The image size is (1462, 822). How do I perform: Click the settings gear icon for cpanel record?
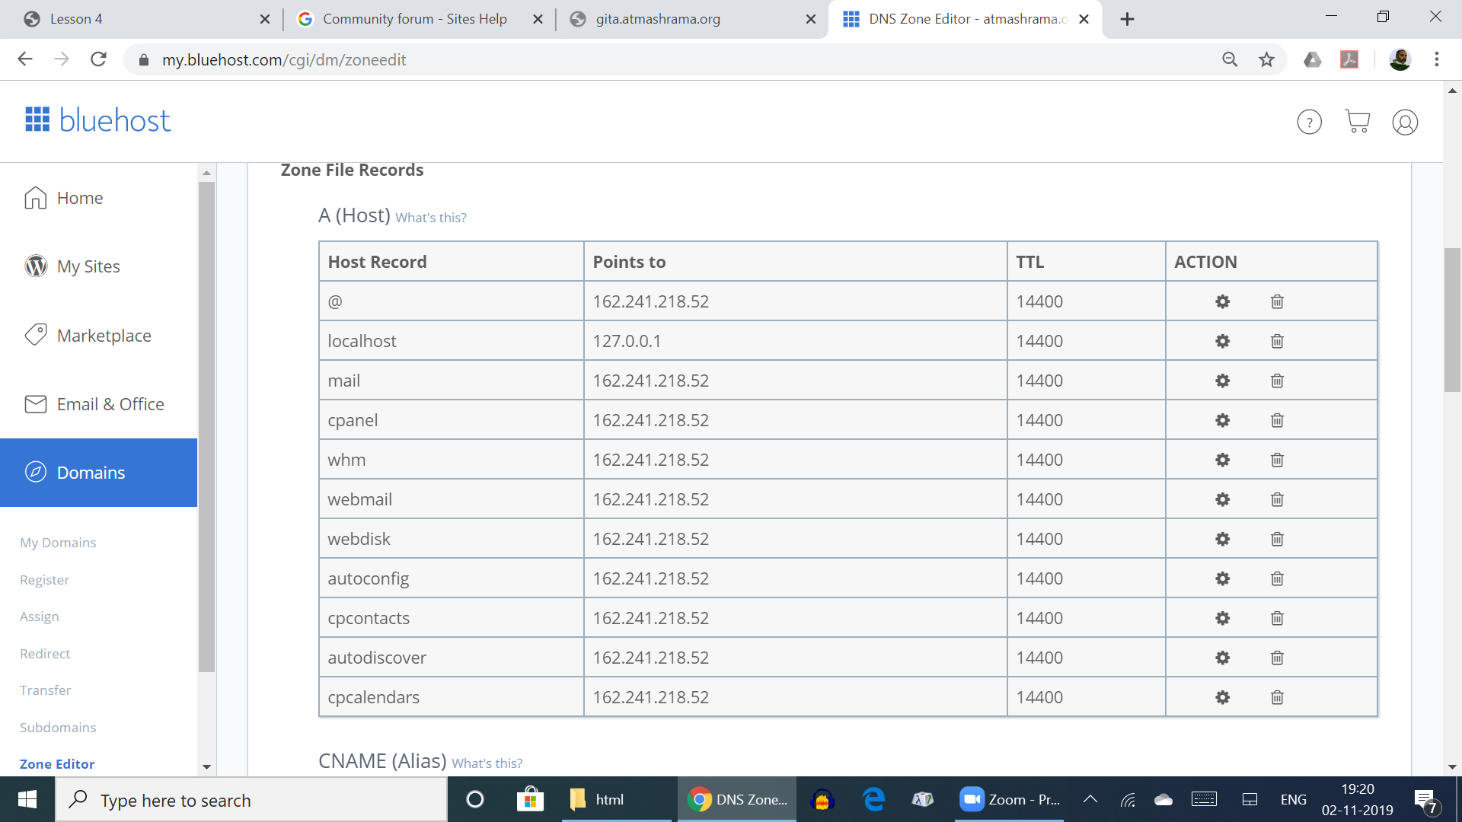pos(1223,419)
